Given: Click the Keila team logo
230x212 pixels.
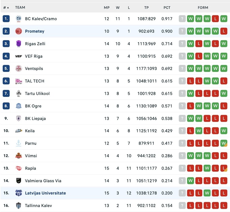Looking at the screenshot, I should coord(19,131).
